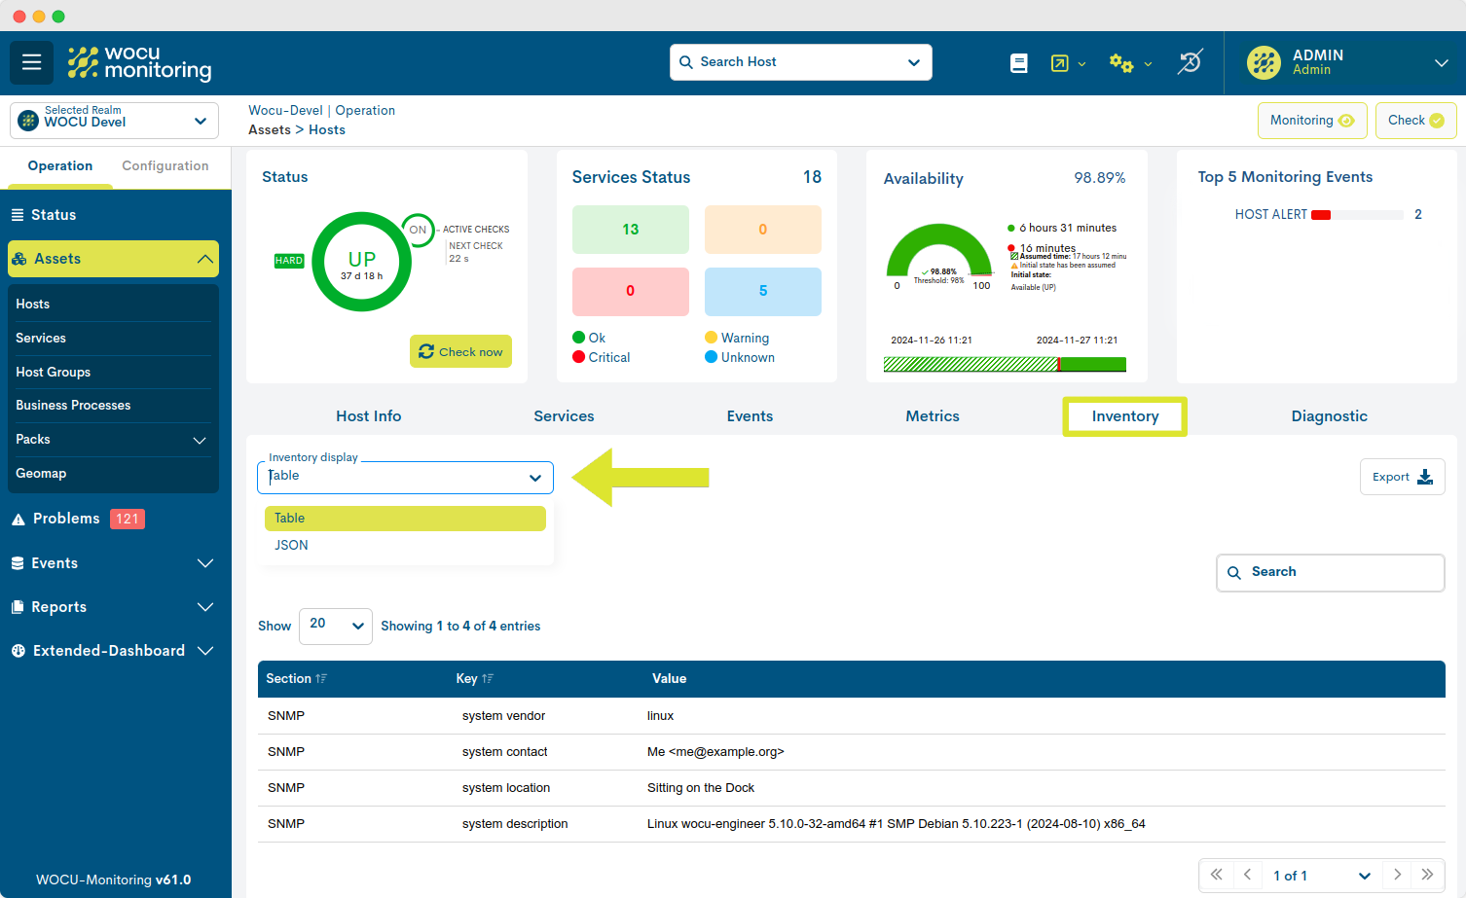Go to the first page arrow
The height and width of the screenshot is (898, 1466).
(1217, 875)
